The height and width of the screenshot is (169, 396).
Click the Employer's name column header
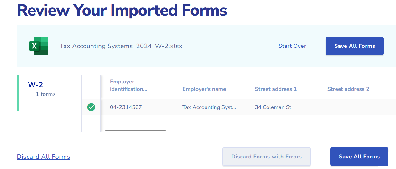[204, 89]
